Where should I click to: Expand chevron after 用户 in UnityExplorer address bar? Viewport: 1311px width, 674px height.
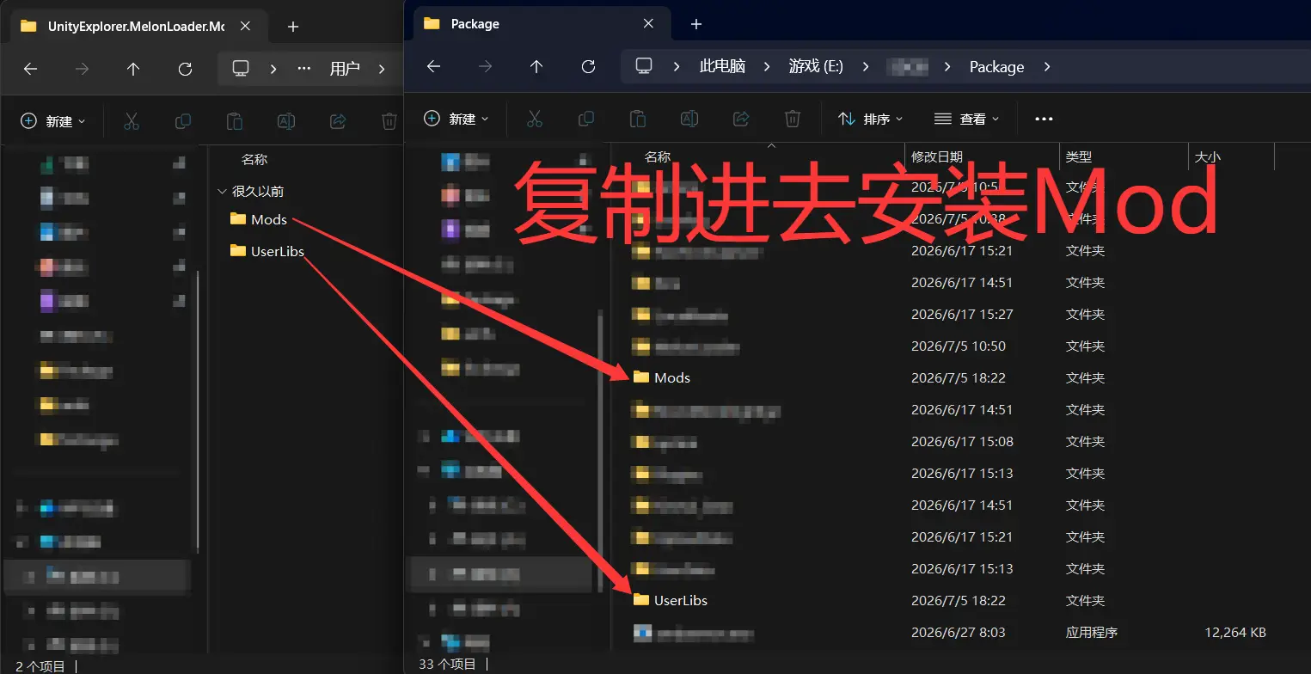(382, 68)
